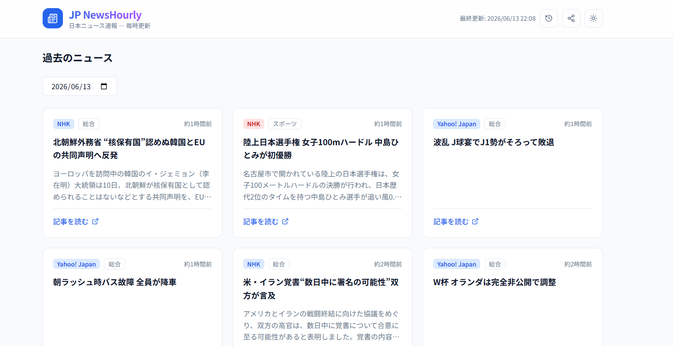Click headline W杯 オランダは完全非公開で調整
The width and height of the screenshot is (673, 346).
[494, 282]
